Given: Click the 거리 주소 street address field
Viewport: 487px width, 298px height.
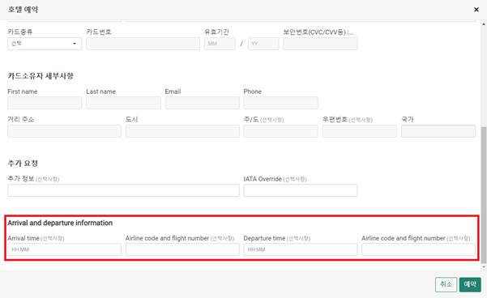Looking at the screenshot, I should click(x=64, y=131).
